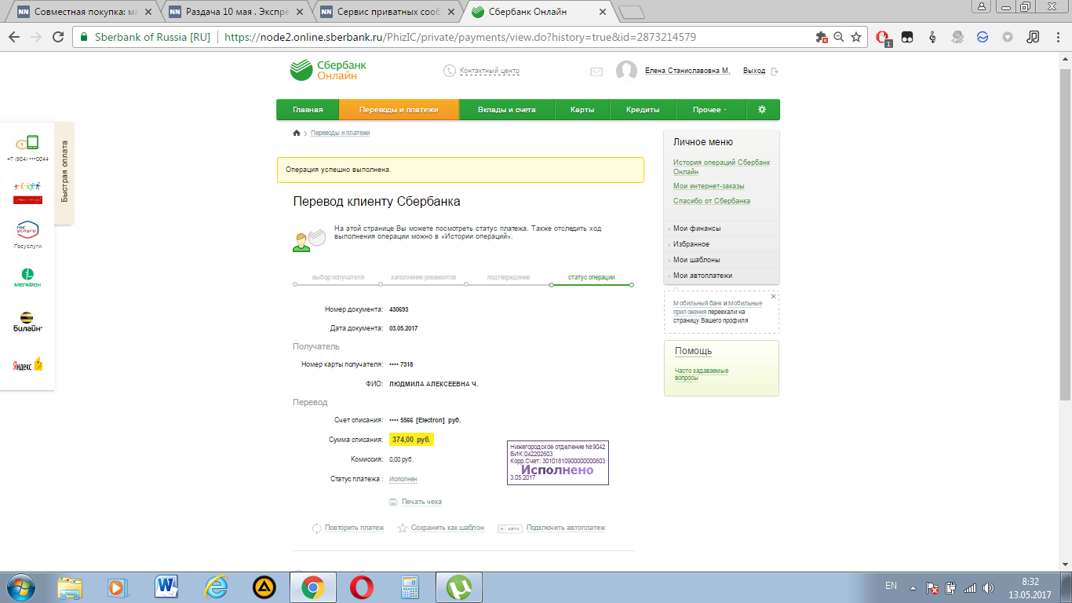Click the zoom magnifier in address bar
Screen dimensions: 1072x603
pyautogui.click(x=839, y=37)
